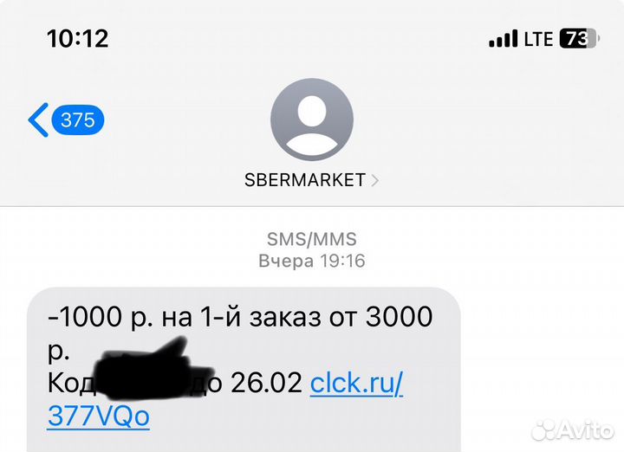
Task: Tap the gray message bubble background
Action: (x=244, y=370)
